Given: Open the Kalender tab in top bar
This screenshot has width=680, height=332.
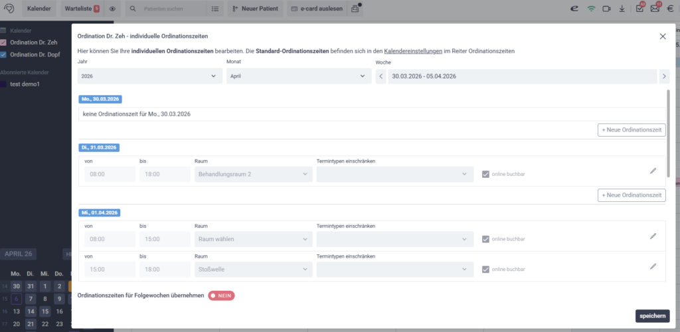Looking at the screenshot, I should point(39,9).
